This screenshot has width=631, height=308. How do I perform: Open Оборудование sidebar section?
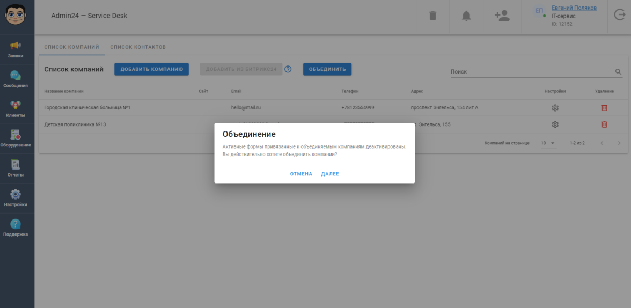[x=16, y=138]
